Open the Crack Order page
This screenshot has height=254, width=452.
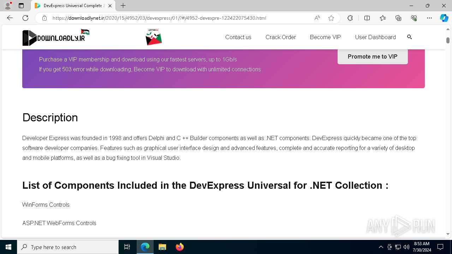(x=281, y=37)
